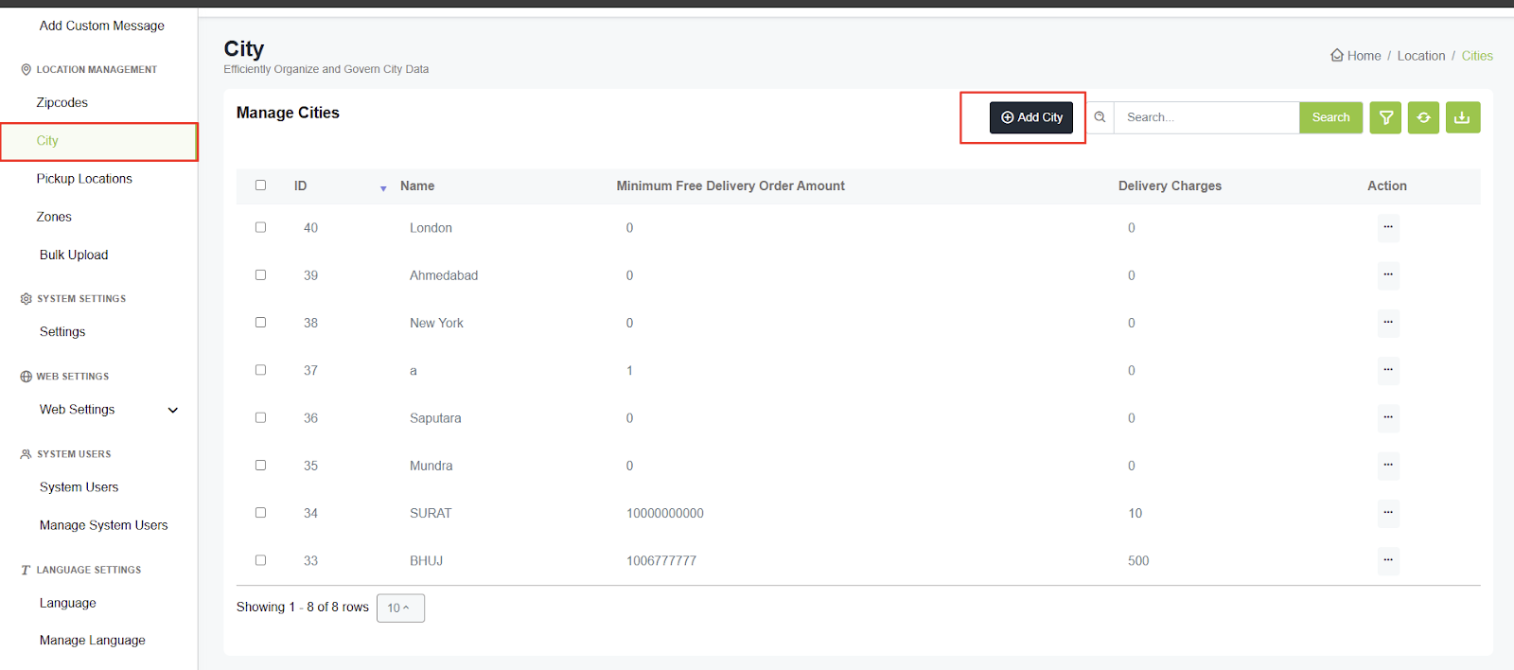1514x670 pixels.
Task: Click the green refresh icon button
Action: (1423, 117)
